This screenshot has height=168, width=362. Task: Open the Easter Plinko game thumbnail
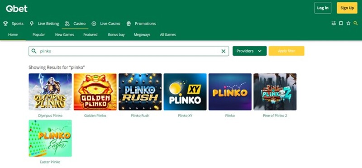50,138
